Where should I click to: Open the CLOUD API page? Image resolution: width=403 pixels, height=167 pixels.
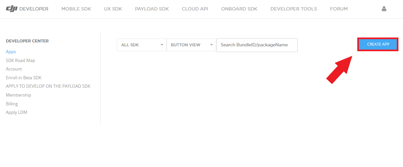point(195,9)
